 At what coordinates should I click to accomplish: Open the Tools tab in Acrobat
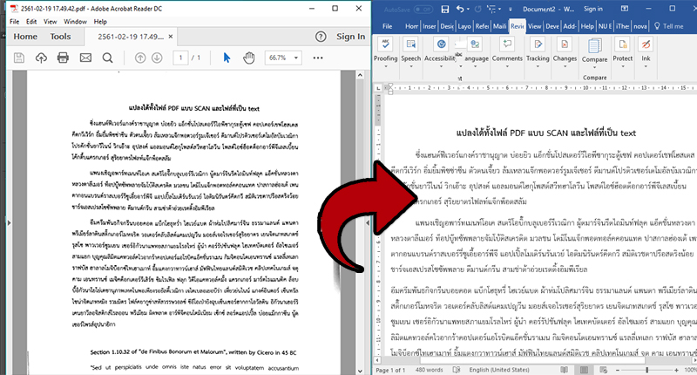click(60, 37)
